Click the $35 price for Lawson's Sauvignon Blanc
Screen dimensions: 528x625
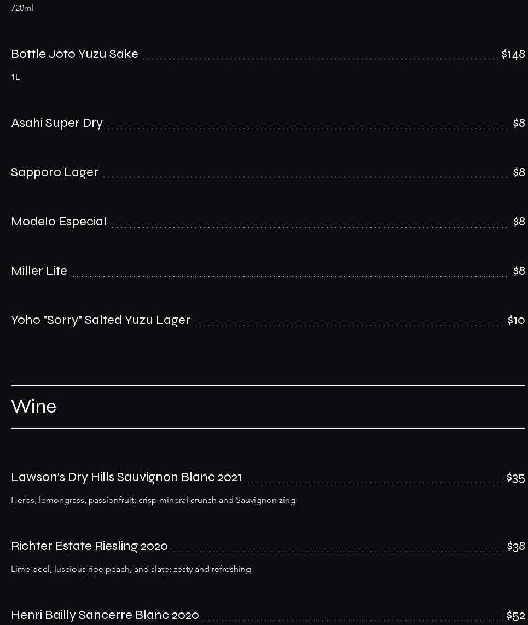pos(515,478)
